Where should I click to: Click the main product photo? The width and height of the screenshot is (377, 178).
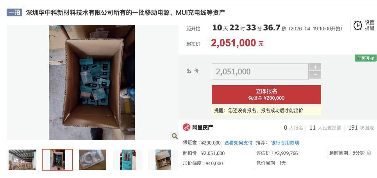click(92, 83)
